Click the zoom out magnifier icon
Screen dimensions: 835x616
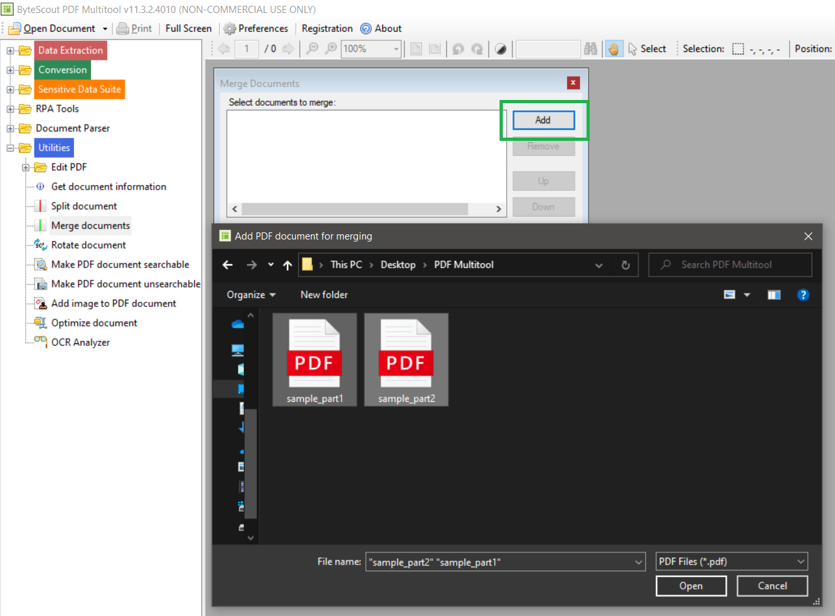(312, 49)
